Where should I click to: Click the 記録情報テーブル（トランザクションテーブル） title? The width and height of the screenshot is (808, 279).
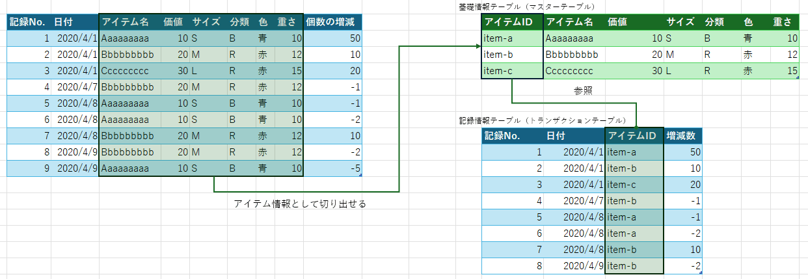click(x=542, y=121)
